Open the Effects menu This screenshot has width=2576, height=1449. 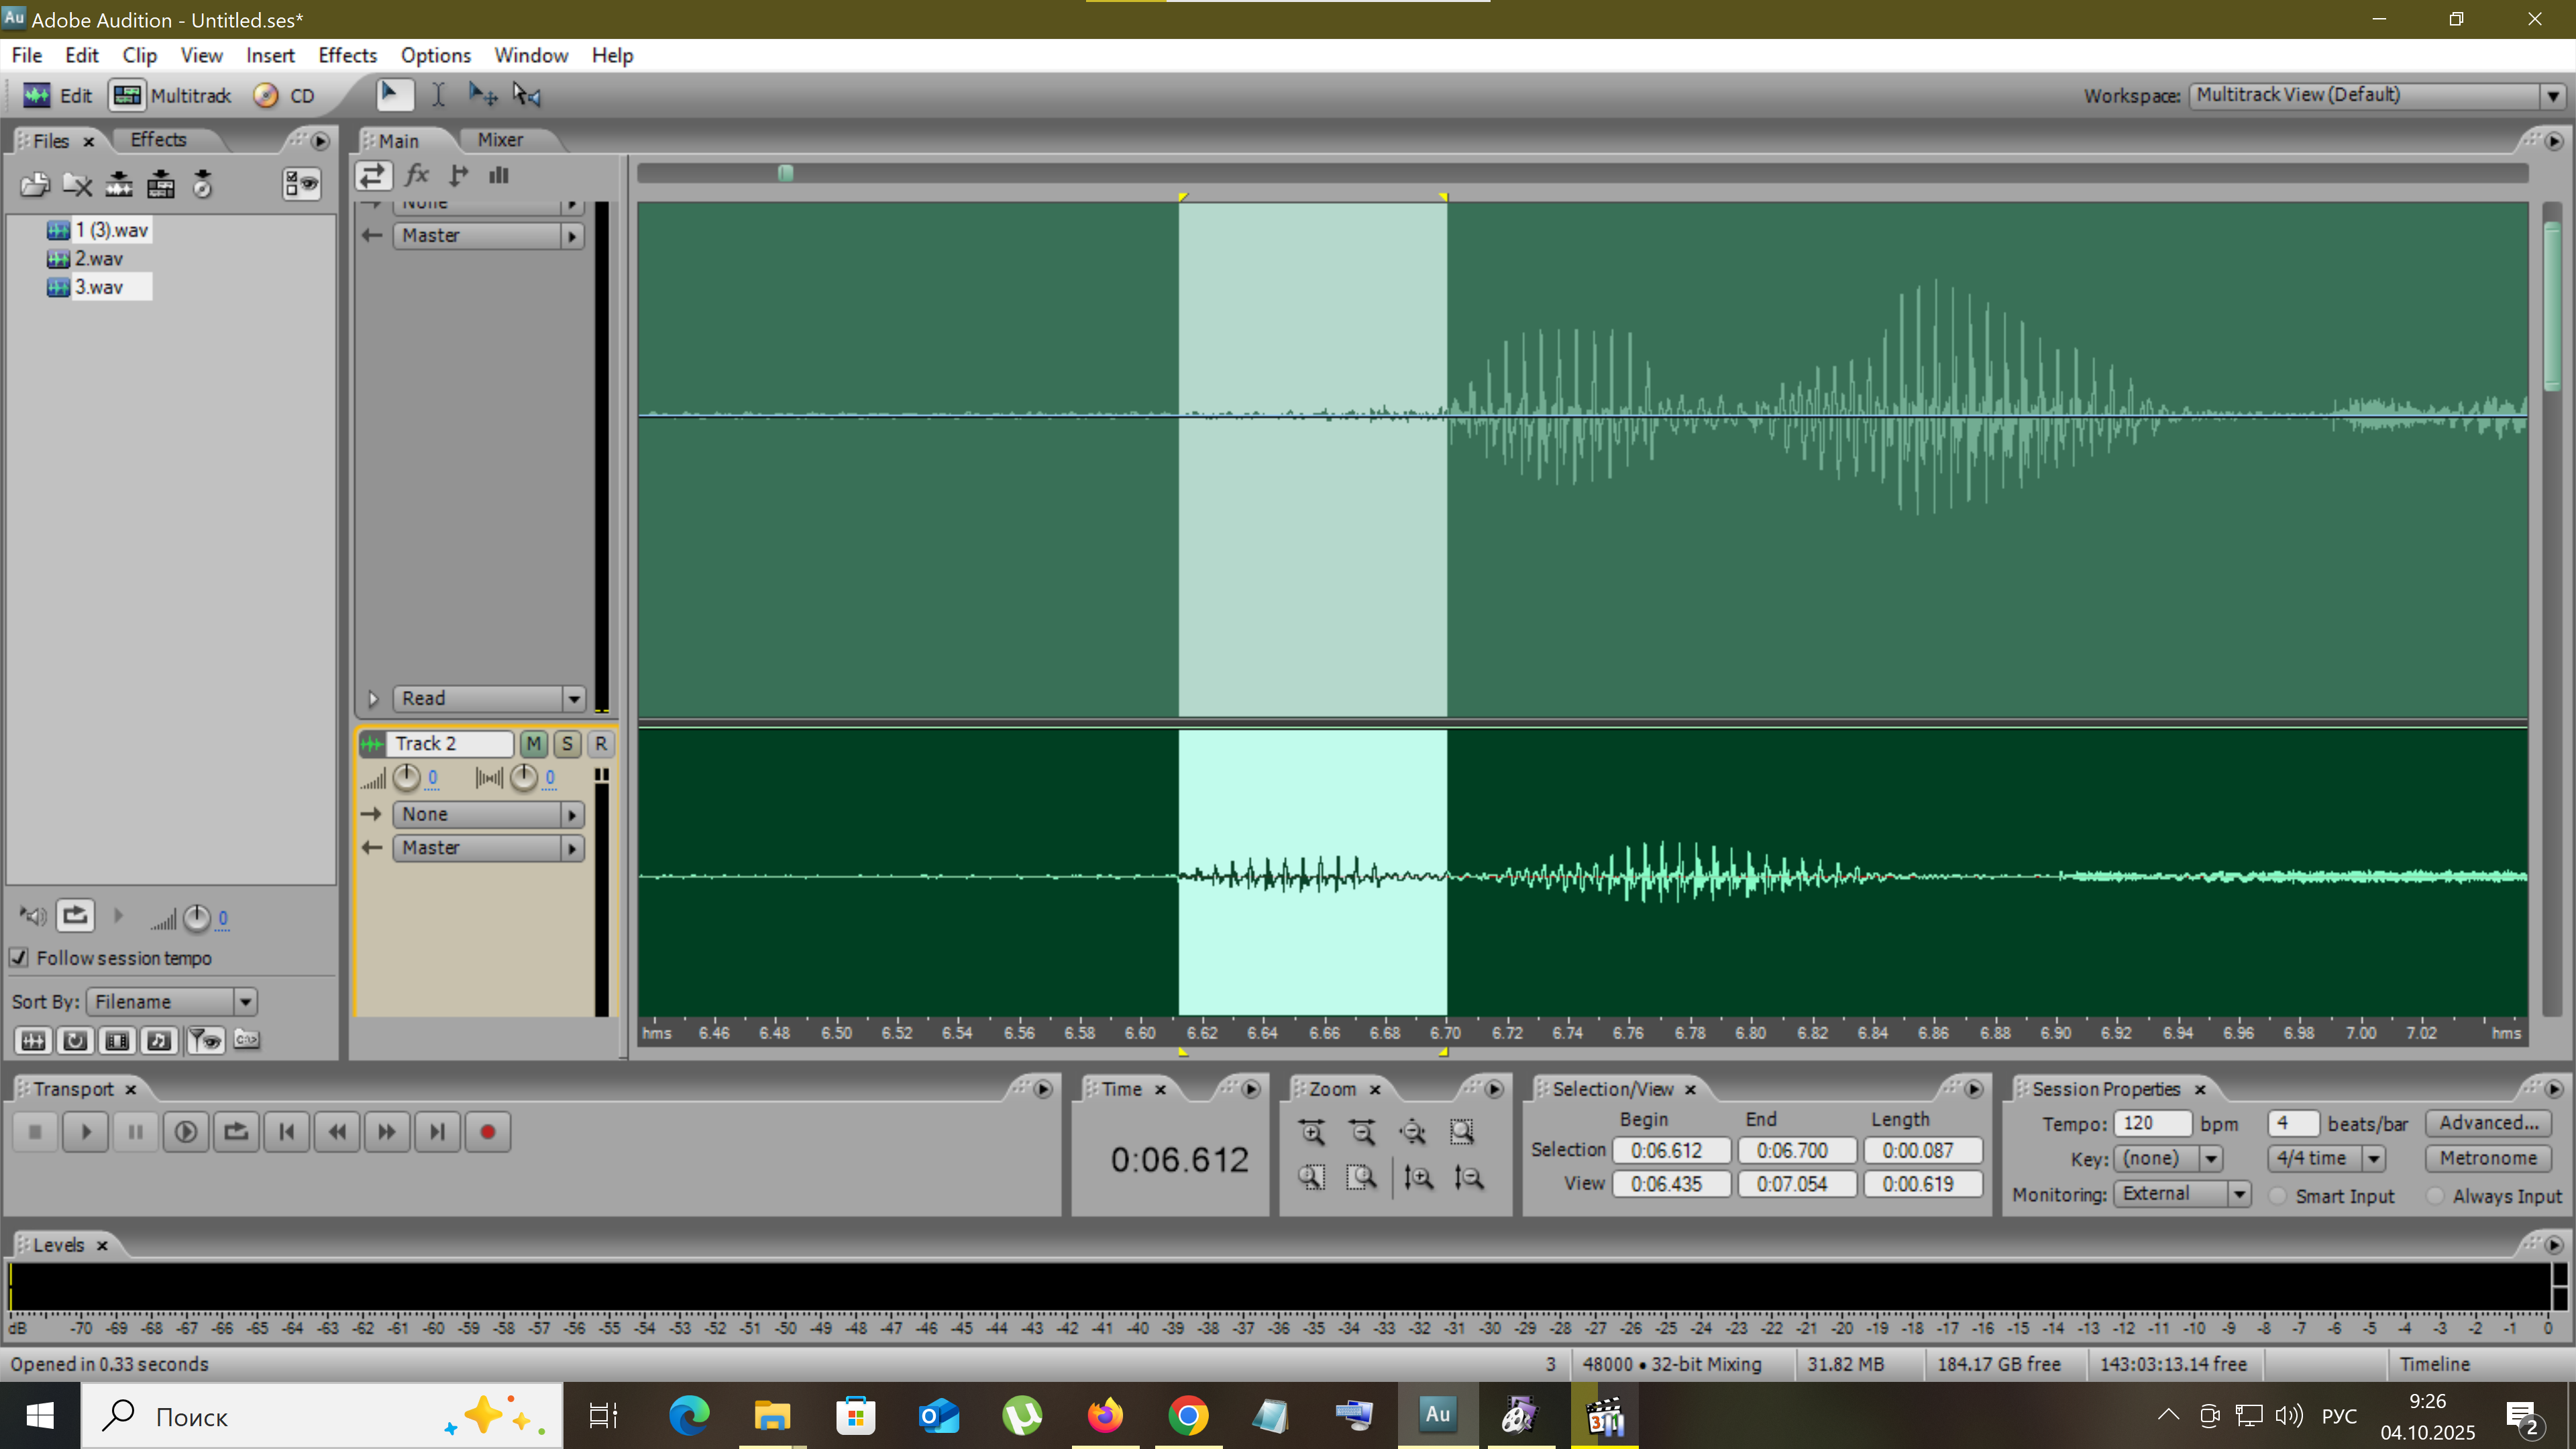pyautogui.click(x=347, y=55)
